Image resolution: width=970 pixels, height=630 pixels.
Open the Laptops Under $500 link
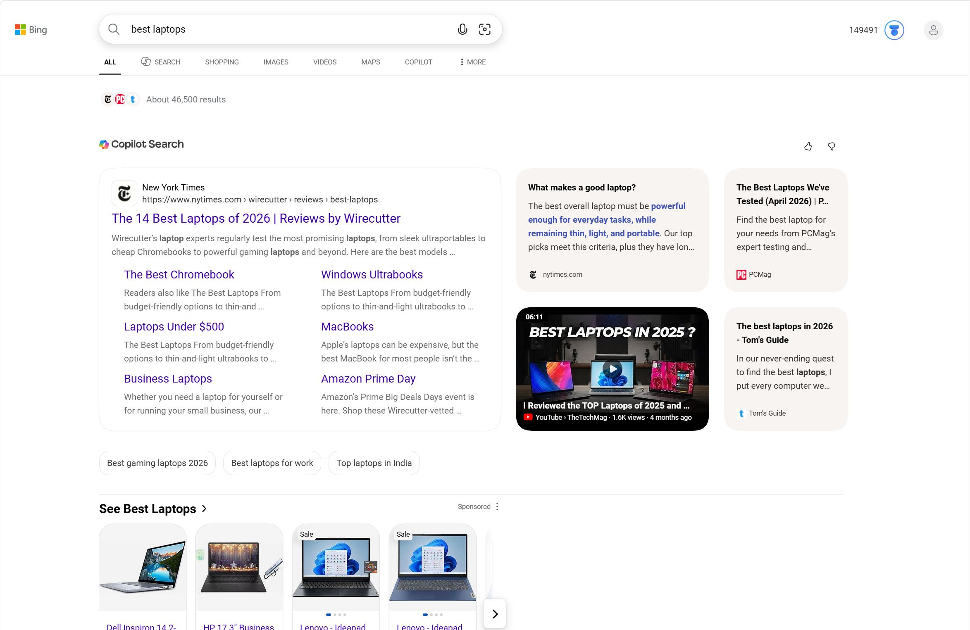(x=174, y=327)
